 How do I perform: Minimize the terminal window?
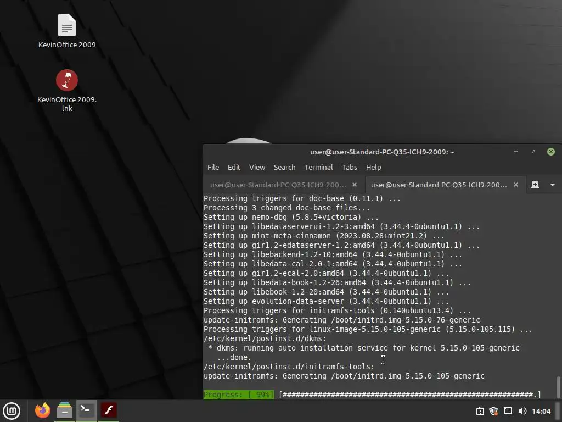516,152
